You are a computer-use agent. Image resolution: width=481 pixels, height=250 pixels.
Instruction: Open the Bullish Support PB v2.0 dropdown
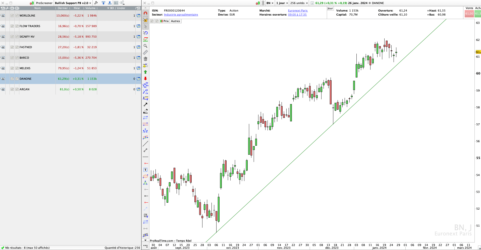(x=73, y=3)
